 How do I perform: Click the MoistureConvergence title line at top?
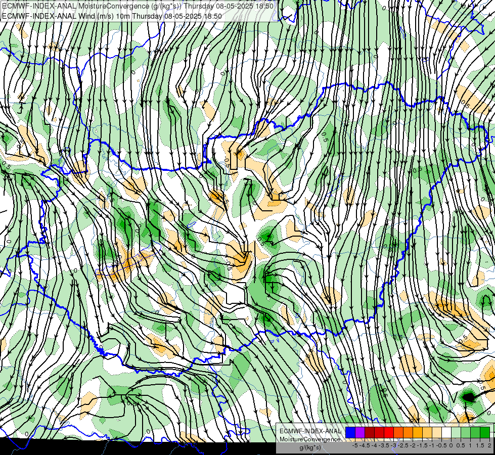tap(138, 6)
